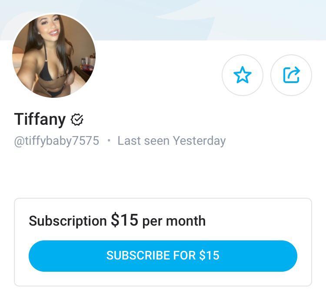This screenshot has width=326, height=293.
Task: Click the Last seen Yesterday status
Action: [x=172, y=141]
